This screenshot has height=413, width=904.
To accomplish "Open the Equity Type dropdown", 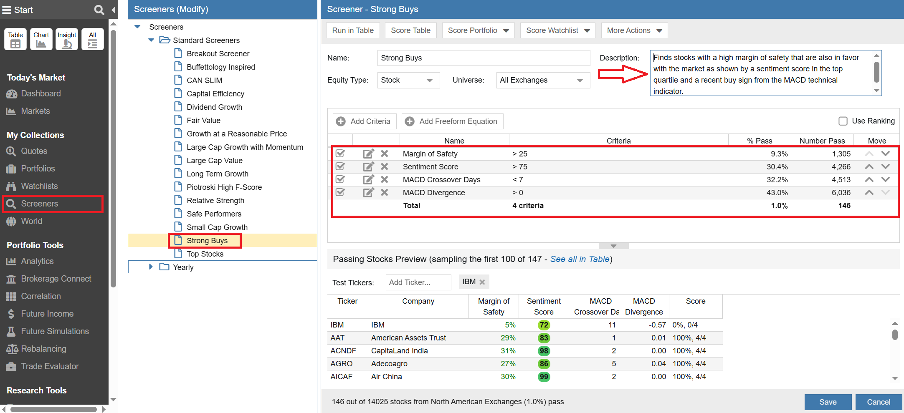I will (408, 80).
